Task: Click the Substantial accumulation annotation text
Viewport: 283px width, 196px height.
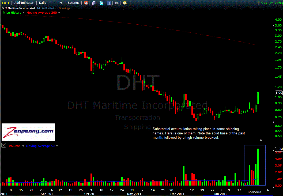Action: [x=199, y=133]
